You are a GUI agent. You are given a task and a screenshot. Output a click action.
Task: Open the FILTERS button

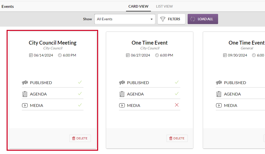click(x=171, y=19)
